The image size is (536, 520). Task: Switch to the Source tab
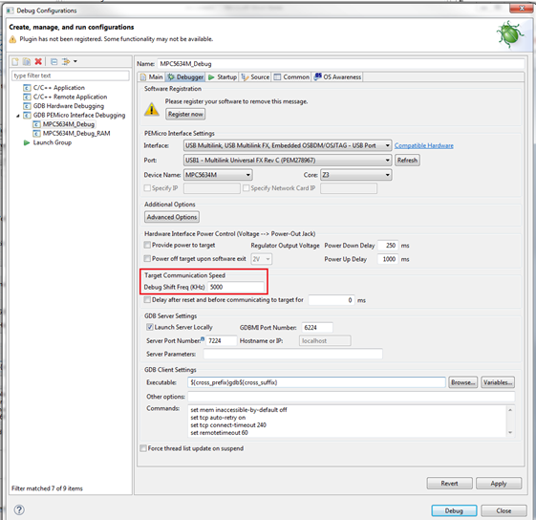255,77
